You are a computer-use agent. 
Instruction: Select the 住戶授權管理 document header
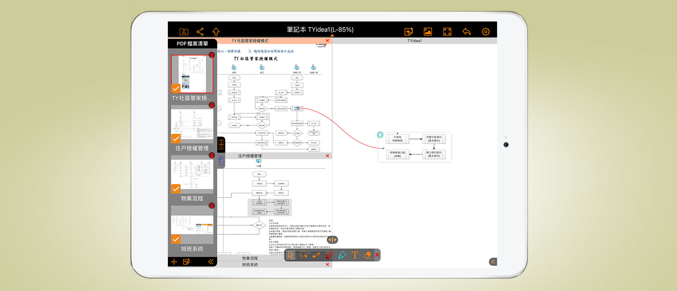click(250, 156)
